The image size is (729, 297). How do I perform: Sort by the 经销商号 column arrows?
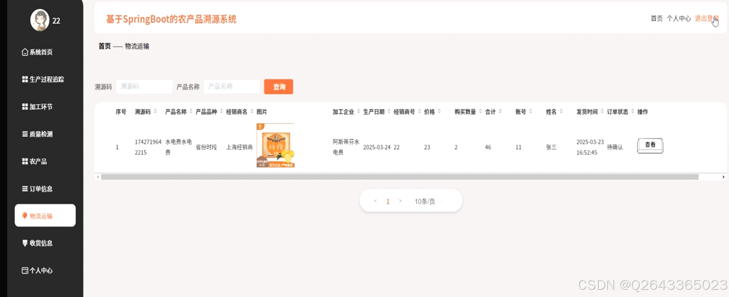coord(420,112)
